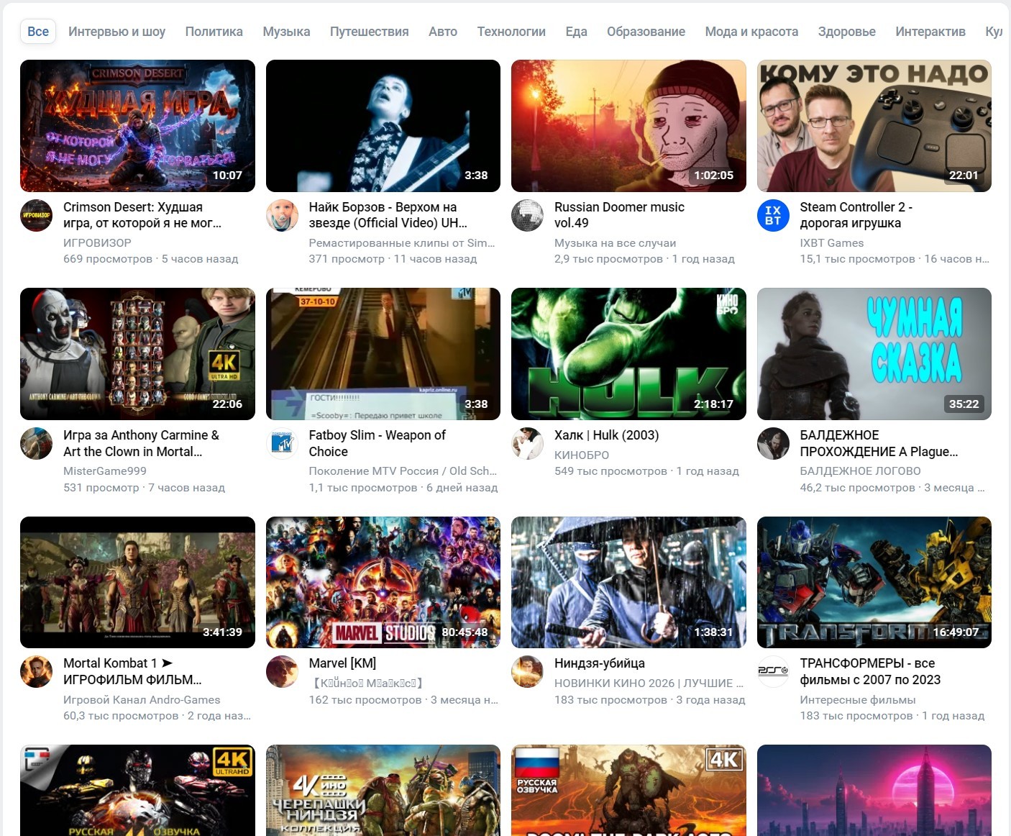Open disco ball avatar of Музыка на все случаи
The image size is (1011, 836).
pyautogui.click(x=527, y=215)
